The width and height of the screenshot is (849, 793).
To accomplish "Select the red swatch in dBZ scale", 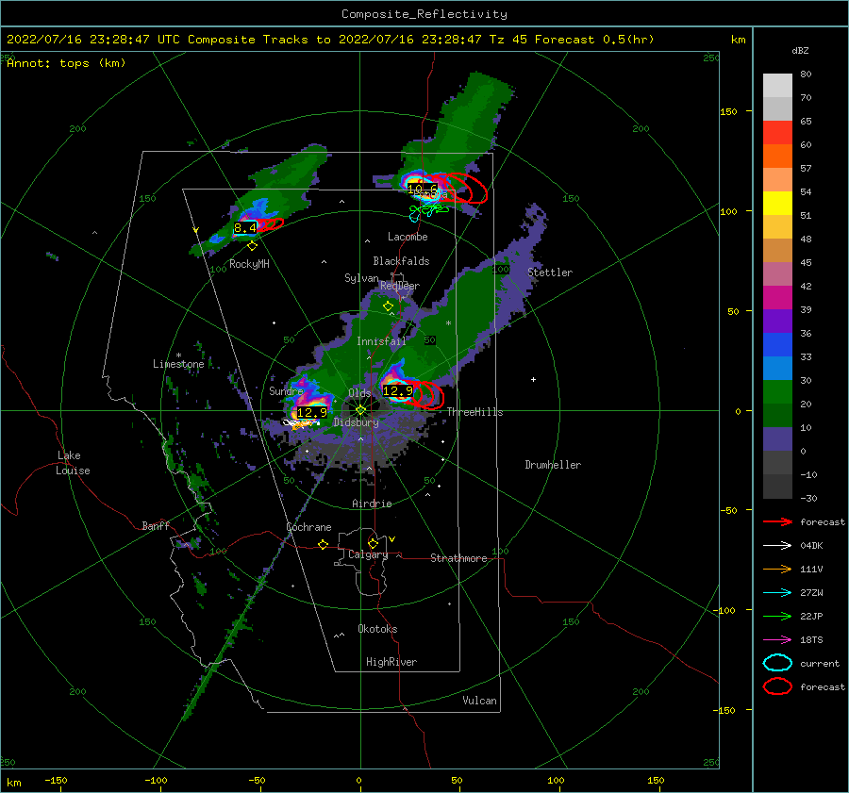I will pos(777,133).
